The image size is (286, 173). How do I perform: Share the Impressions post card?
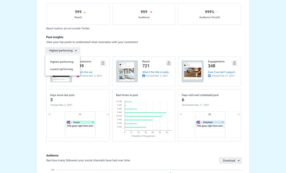coord(103,63)
